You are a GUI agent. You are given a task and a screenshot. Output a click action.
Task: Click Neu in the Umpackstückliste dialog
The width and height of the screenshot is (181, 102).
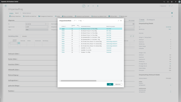[x=80, y=21]
